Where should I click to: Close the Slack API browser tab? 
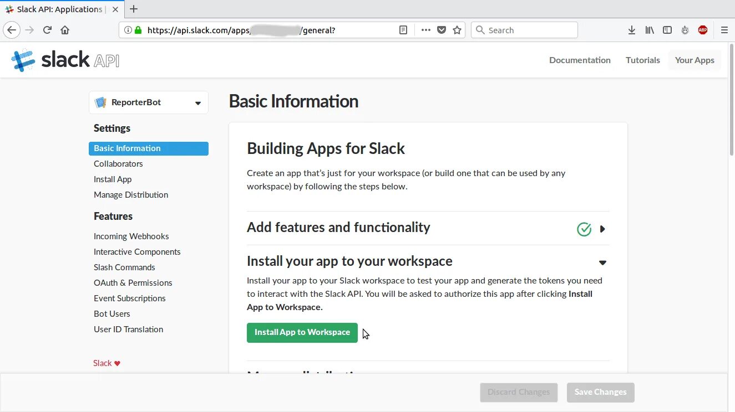coord(114,9)
